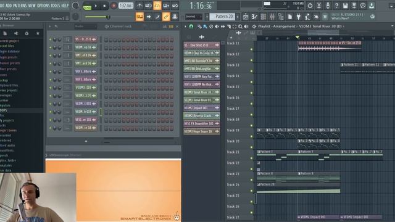The height and width of the screenshot is (222, 395).
Task: Open the undo history clock icon
Action: [310, 6]
